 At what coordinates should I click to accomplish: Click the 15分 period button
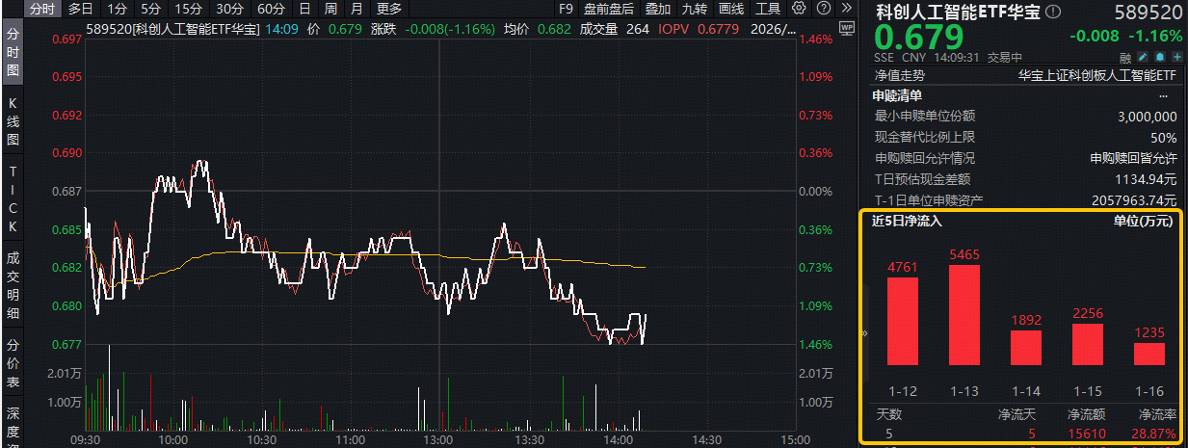(x=189, y=9)
